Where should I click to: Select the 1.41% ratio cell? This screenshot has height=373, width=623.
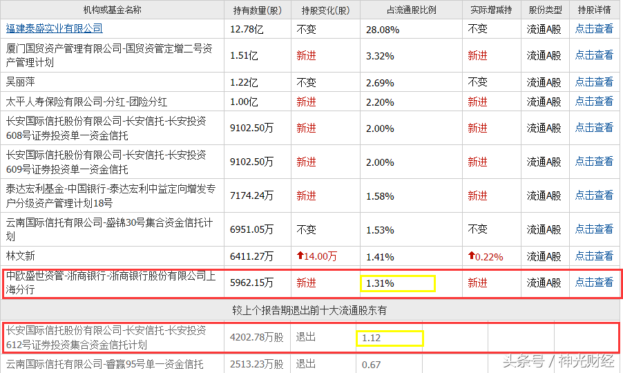click(380, 257)
